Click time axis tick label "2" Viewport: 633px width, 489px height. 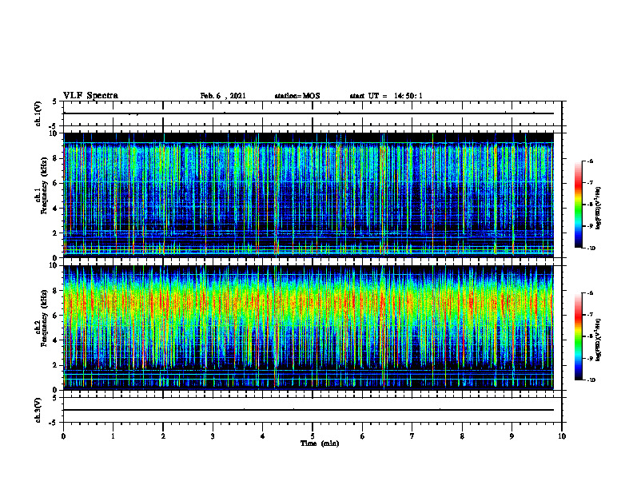[x=163, y=436]
